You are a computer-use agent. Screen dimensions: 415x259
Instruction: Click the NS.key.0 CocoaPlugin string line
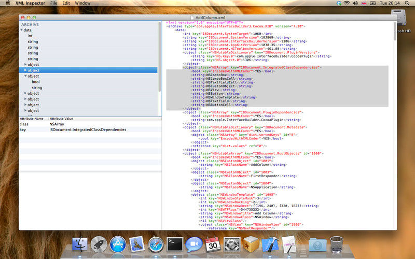tap(261, 56)
